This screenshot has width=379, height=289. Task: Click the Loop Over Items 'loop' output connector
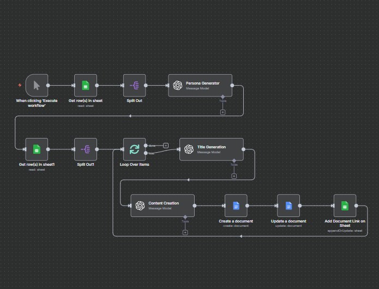[x=146, y=153]
